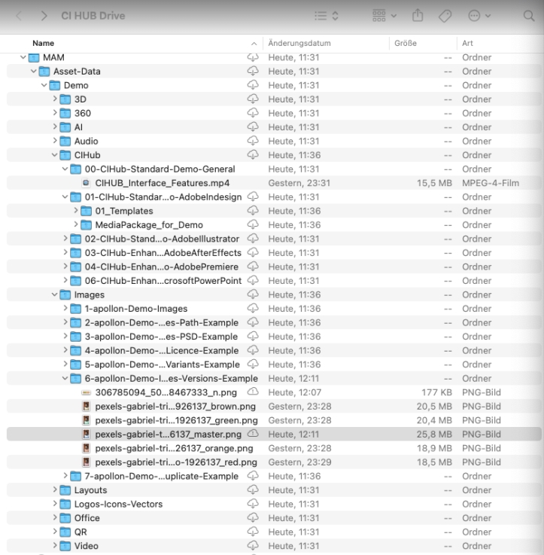Click the Search magnifier icon
This screenshot has width=544, height=555.
pyautogui.click(x=529, y=16)
